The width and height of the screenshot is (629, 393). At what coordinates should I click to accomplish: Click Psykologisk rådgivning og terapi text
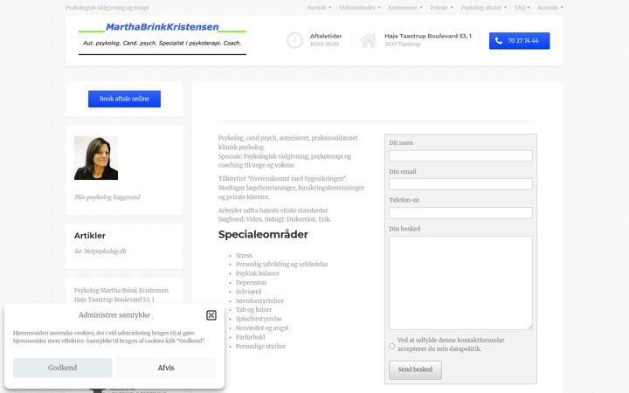pos(107,8)
